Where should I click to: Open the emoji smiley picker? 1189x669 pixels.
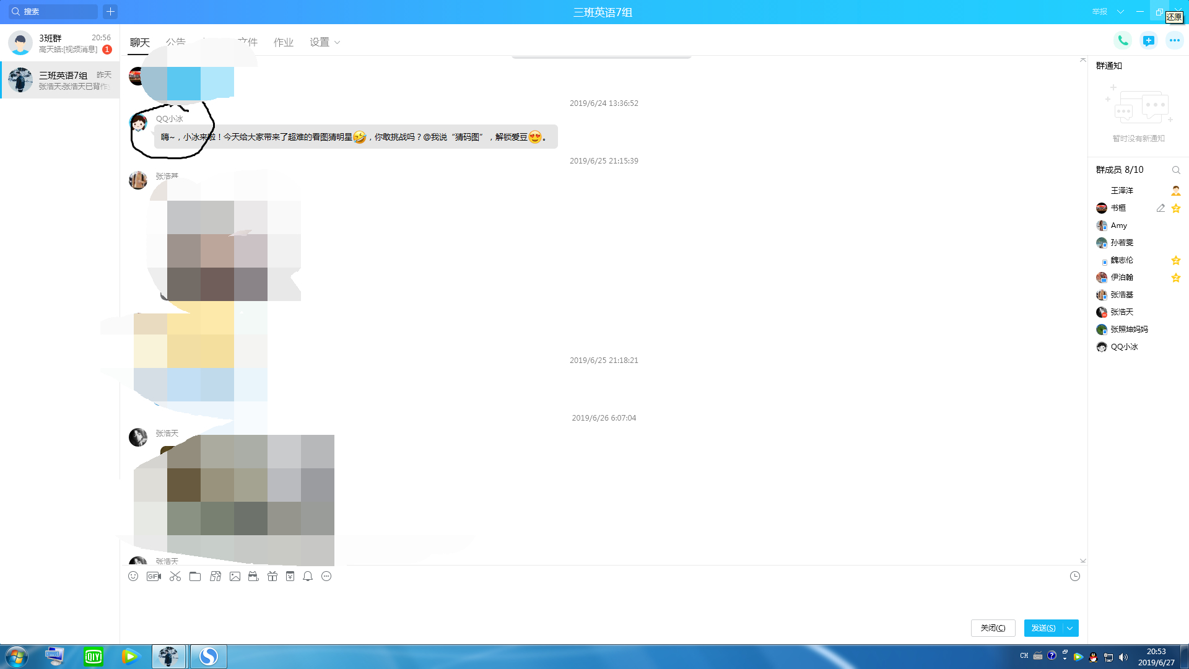click(x=133, y=576)
